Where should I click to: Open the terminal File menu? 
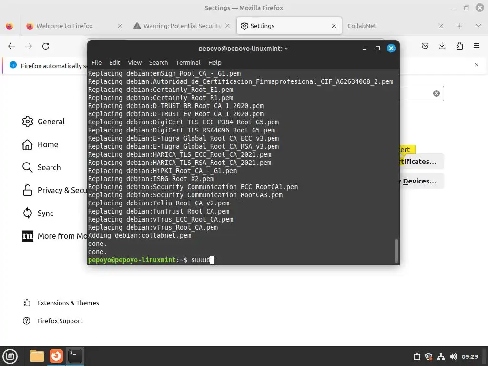pos(96,62)
